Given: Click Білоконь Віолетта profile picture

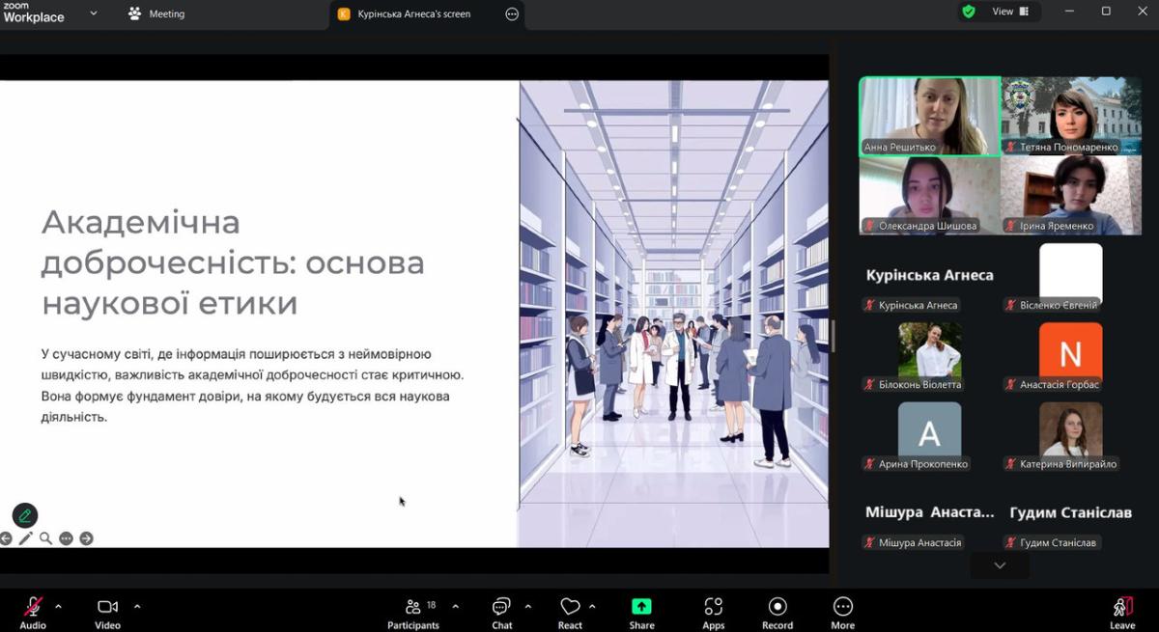Looking at the screenshot, I should coord(929,349).
